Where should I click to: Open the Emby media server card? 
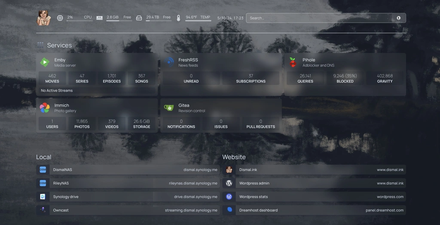click(97, 74)
